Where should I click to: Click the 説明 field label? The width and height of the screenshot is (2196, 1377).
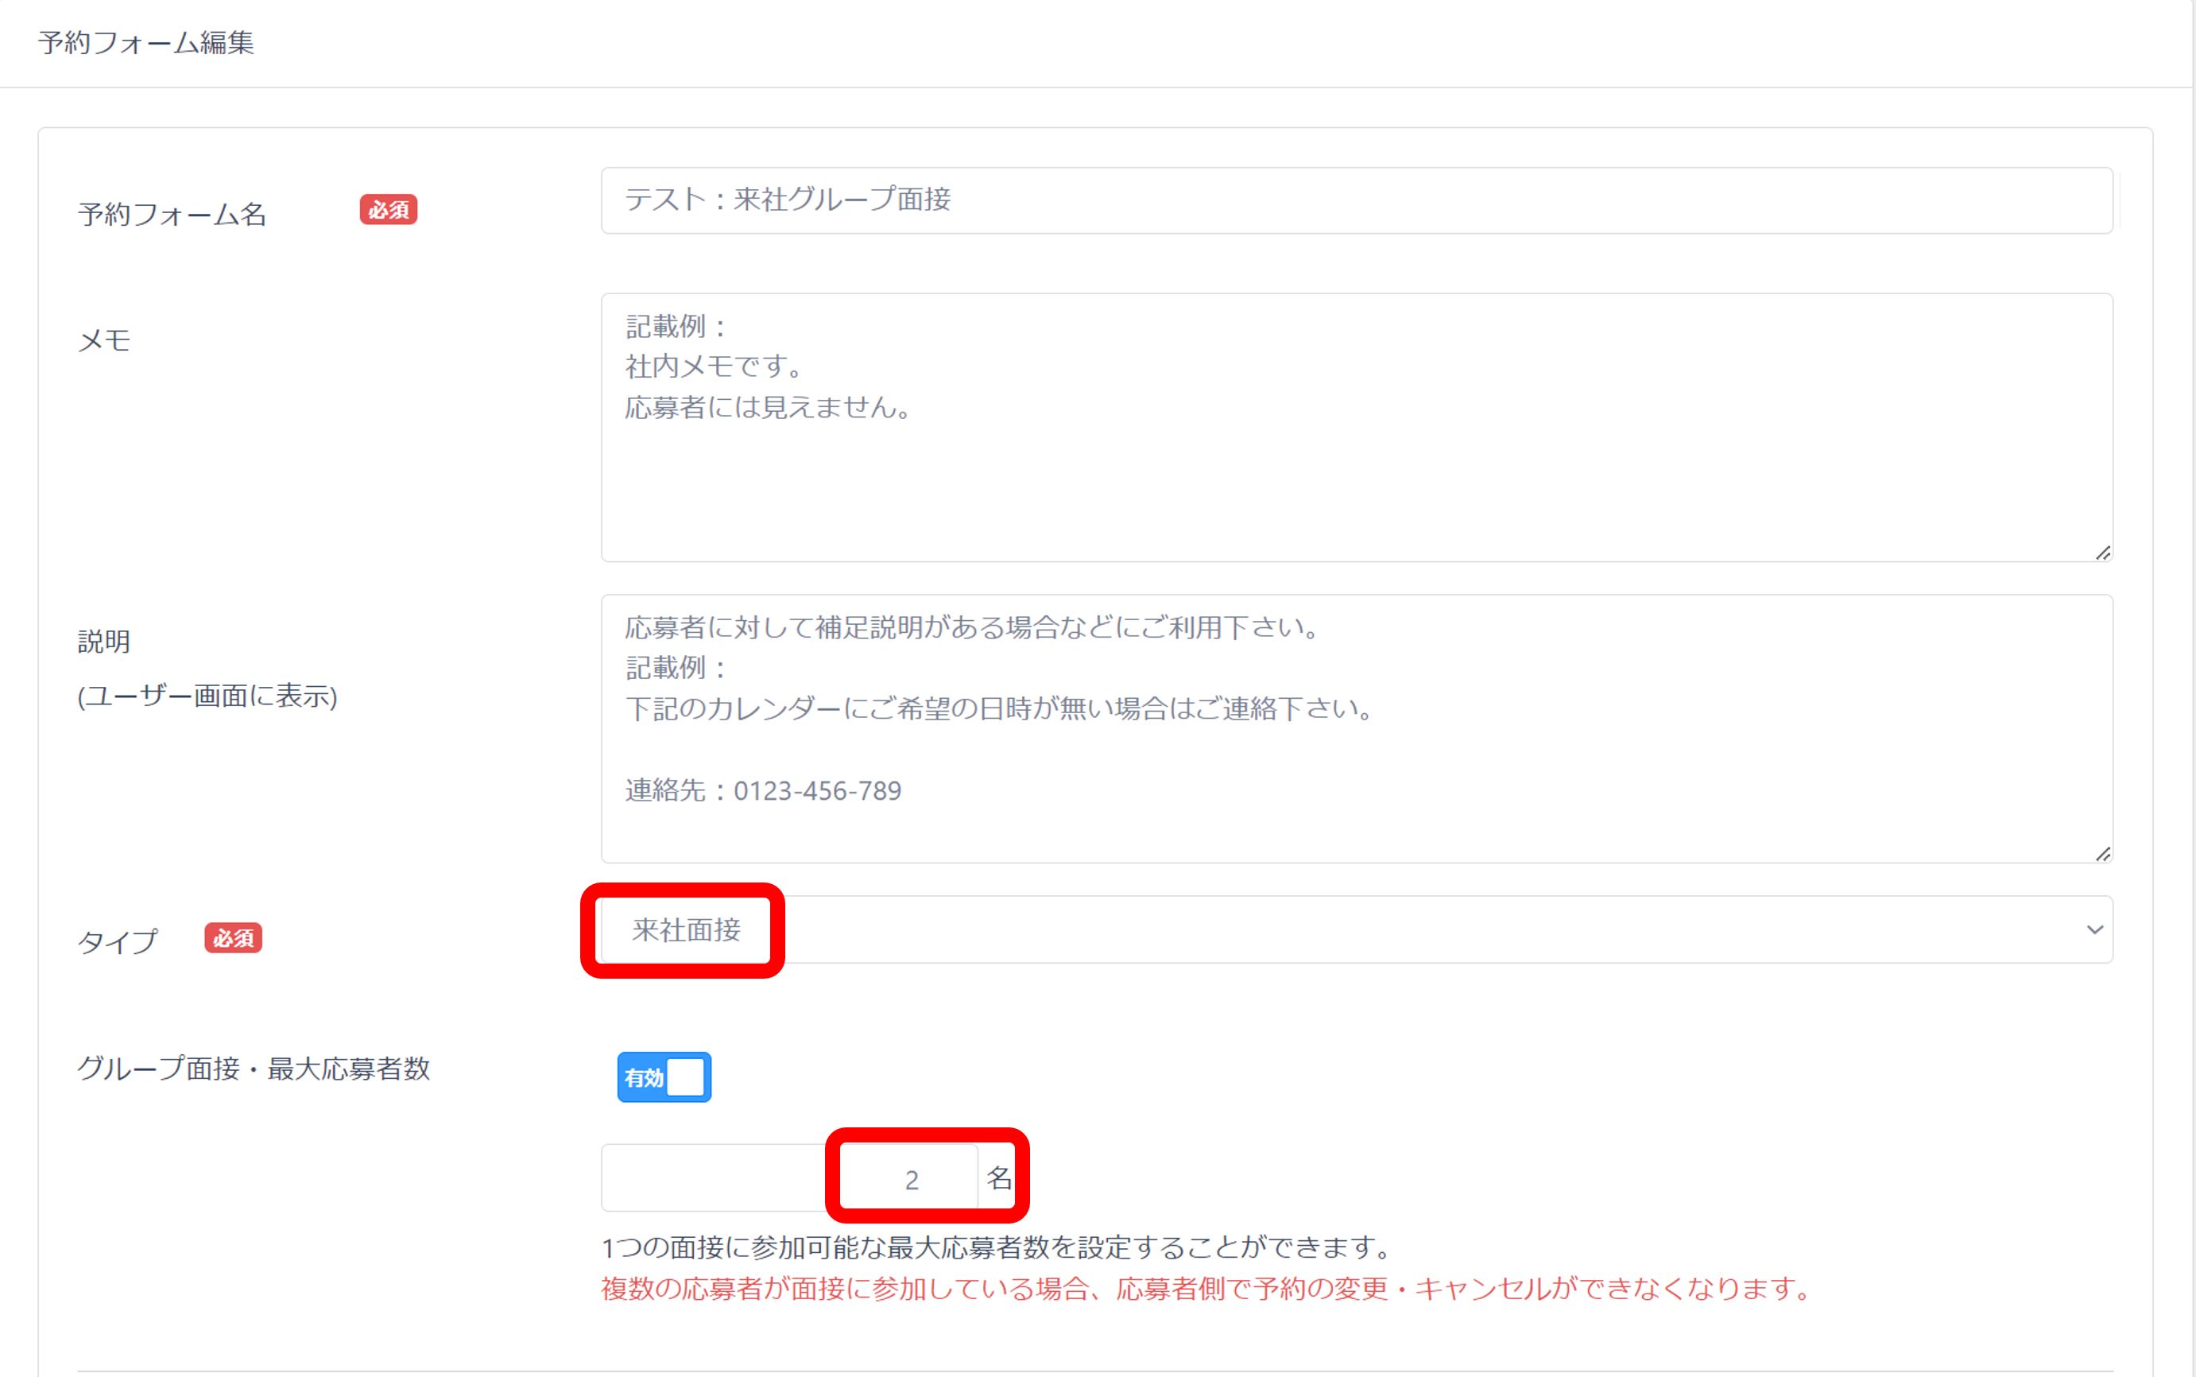click(104, 642)
